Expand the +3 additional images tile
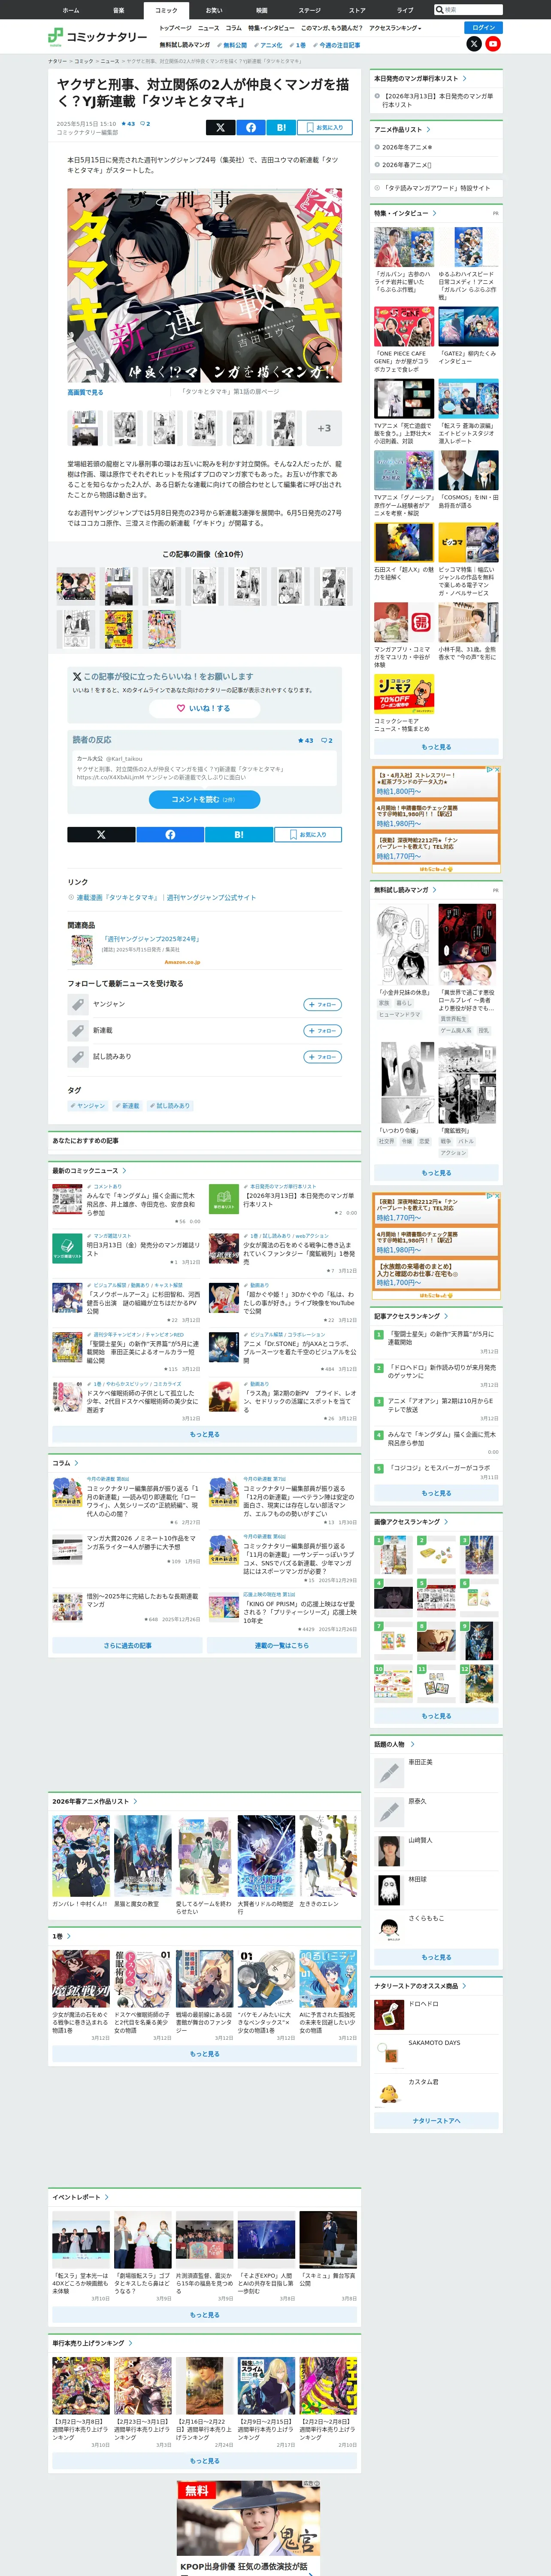 click(x=324, y=428)
